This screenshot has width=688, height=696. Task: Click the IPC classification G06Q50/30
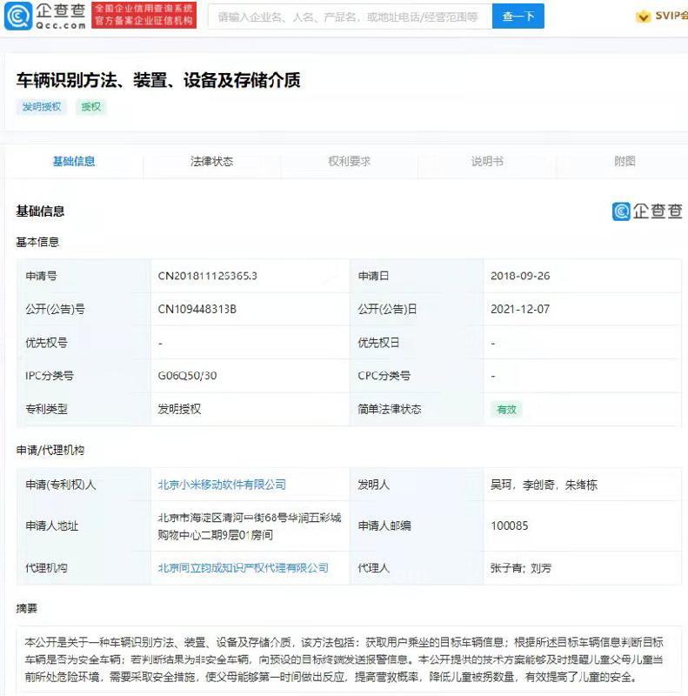[x=188, y=376]
